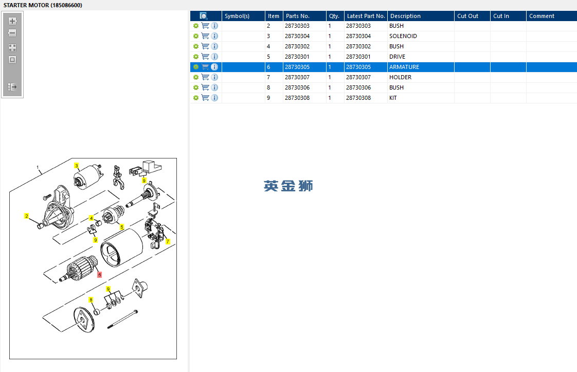Click the Comment column header
Image resolution: width=577 pixels, height=372 pixels.
[552, 16]
